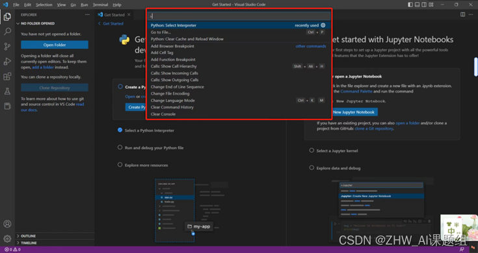The image size is (478, 253).
Task: Close the Get Started tab
Action: 129,14
